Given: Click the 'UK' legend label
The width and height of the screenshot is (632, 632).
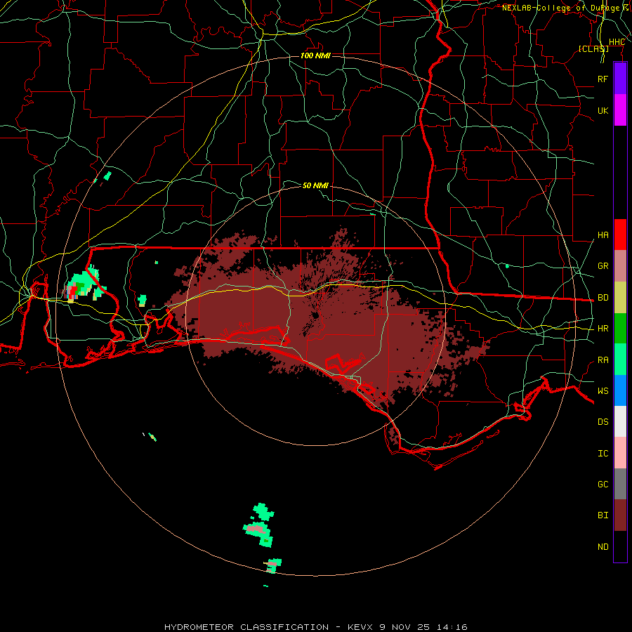Looking at the screenshot, I should (603, 110).
